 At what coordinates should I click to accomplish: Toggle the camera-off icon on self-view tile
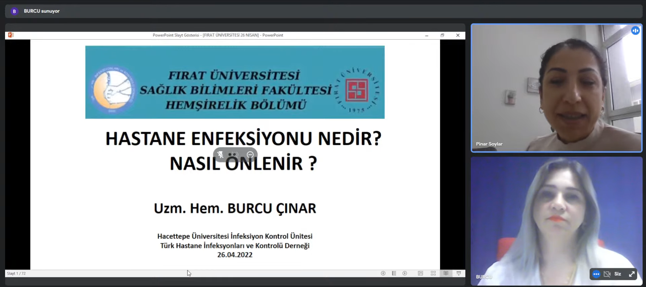coord(607,274)
